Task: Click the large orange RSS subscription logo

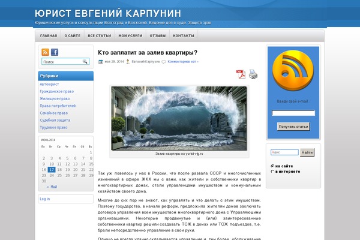Action: [293, 70]
